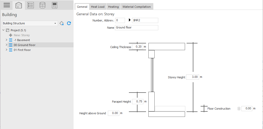
Task: Click the Height above Ground label
Action: tap(93, 113)
